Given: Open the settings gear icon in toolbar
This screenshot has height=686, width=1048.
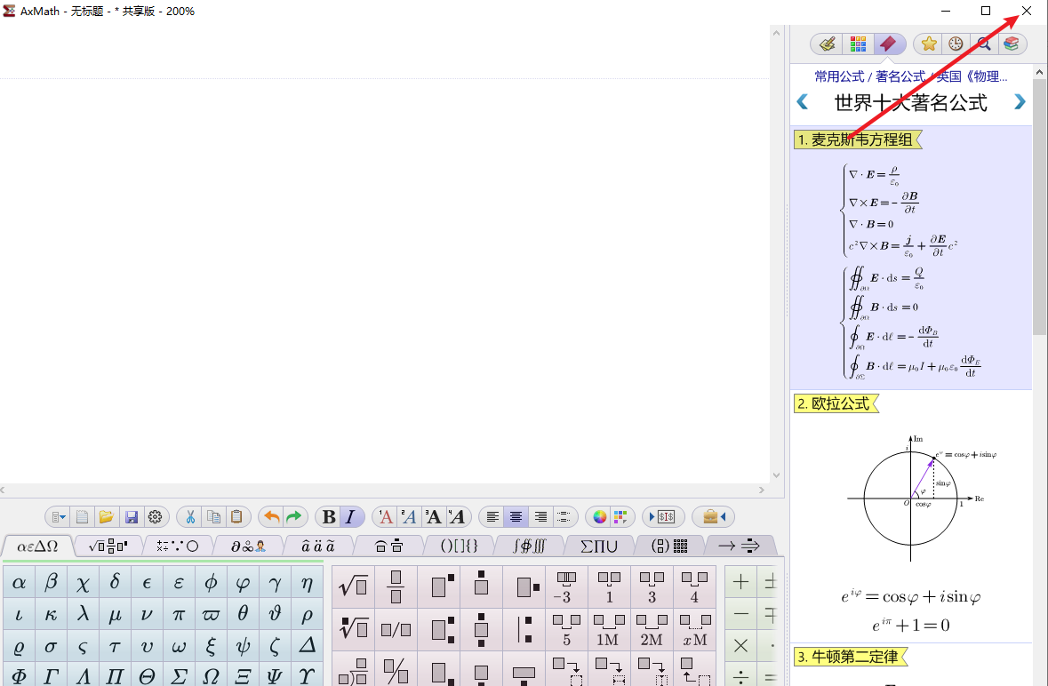Looking at the screenshot, I should [x=156, y=517].
